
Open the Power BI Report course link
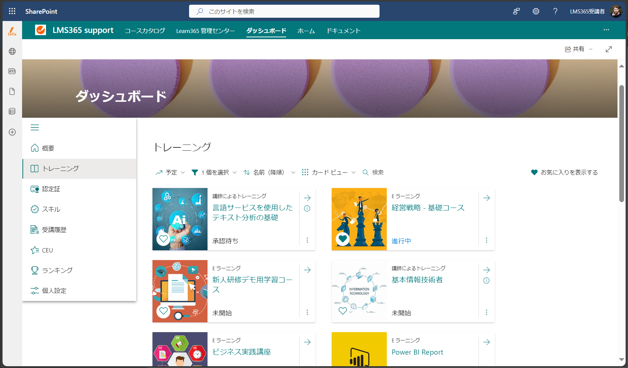click(417, 352)
